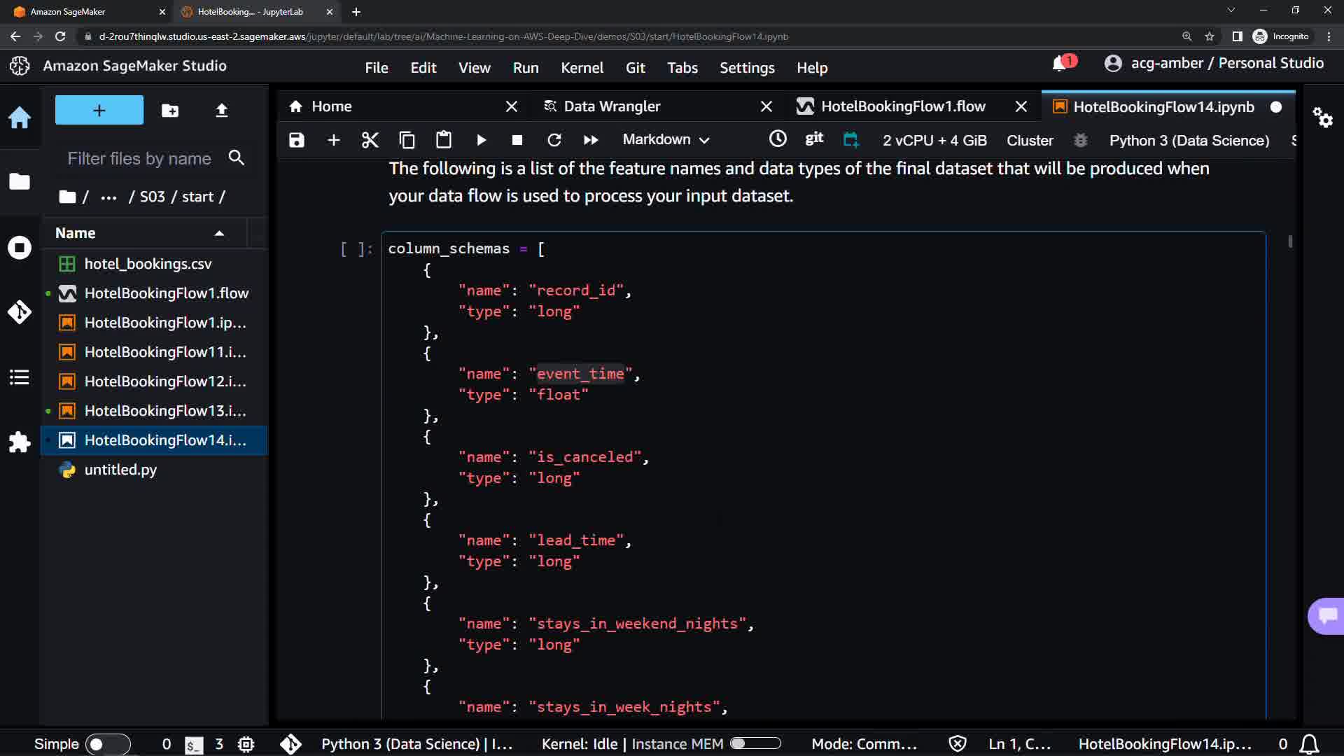Viewport: 1344px width, 756px height.
Task: Expand the collapsed path ellipsis breadcrumb
Action: coord(108,197)
